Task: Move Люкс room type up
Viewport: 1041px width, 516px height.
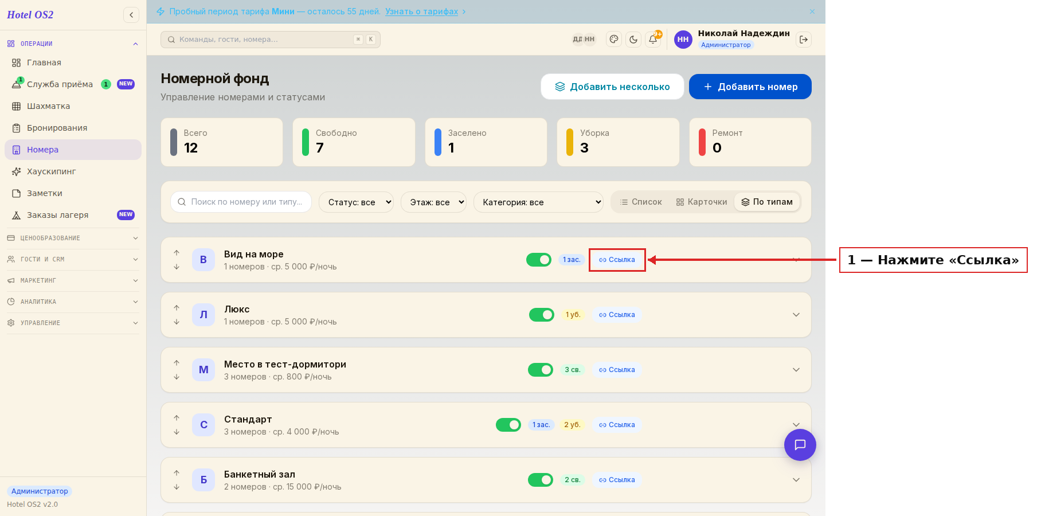Action: (x=177, y=308)
